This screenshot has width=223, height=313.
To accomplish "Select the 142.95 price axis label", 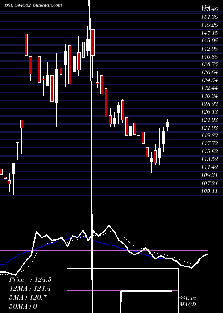I will [210, 49].
